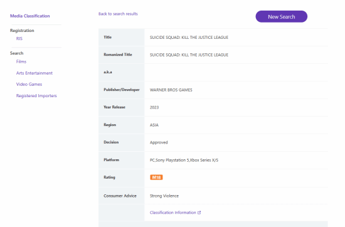The height and width of the screenshot is (227, 345).
Task: Go back to search results
Action: pos(118,14)
